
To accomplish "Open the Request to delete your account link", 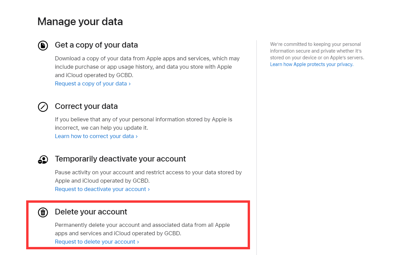I will click(x=97, y=242).
